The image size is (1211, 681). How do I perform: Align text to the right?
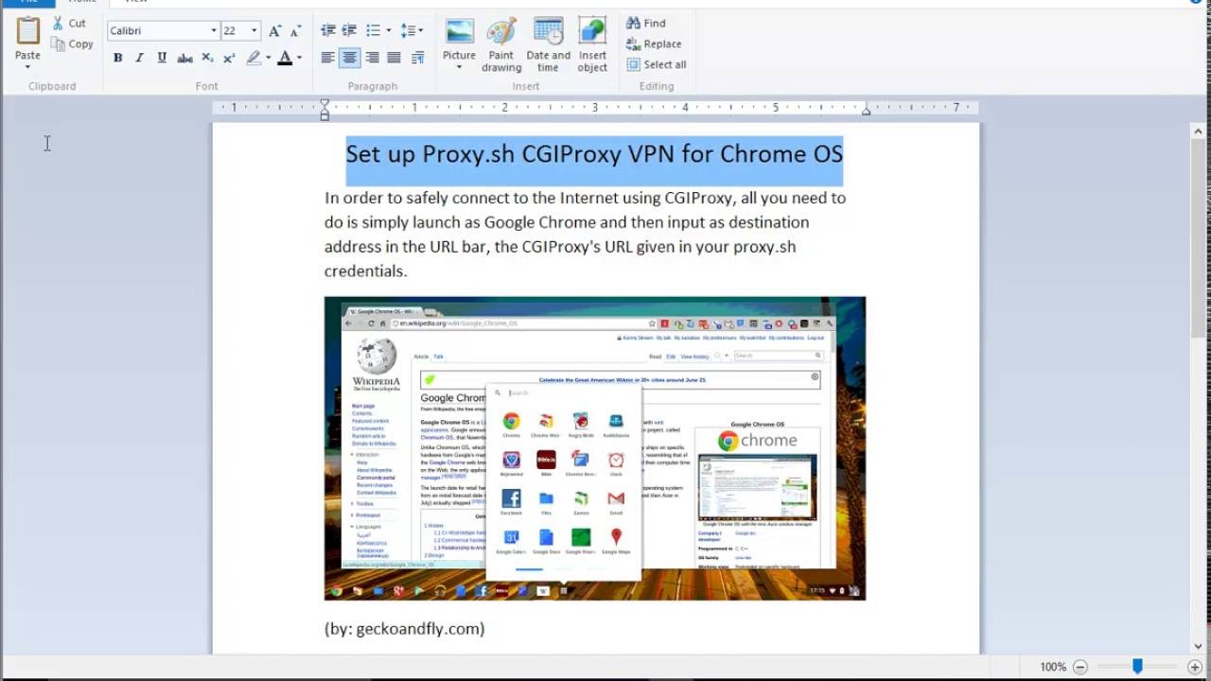373,58
